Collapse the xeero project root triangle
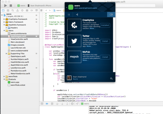The width and height of the screenshot is (163, 114). (x=2, y=15)
